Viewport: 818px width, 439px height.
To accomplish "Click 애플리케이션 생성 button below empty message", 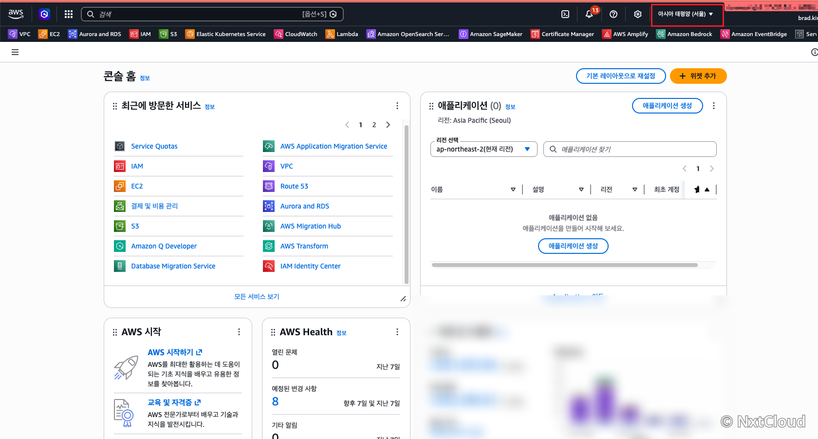I will coord(573,246).
